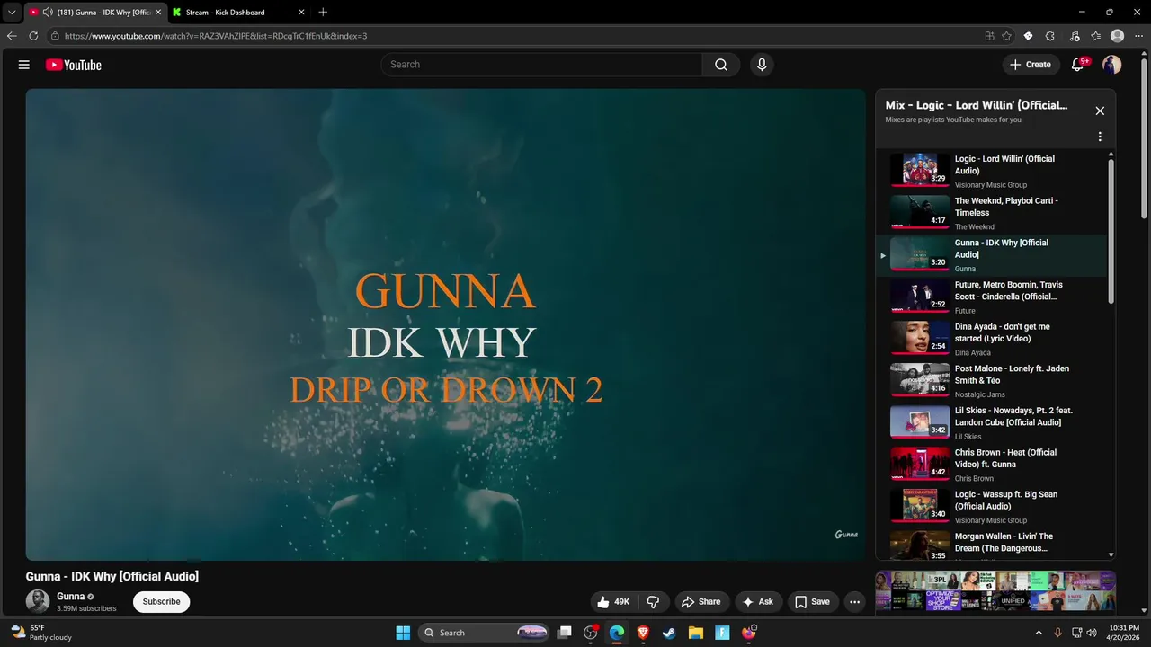The image size is (1151, 647).
Task: Like the Gunna IDK Why video
Action: pos(614,602)
